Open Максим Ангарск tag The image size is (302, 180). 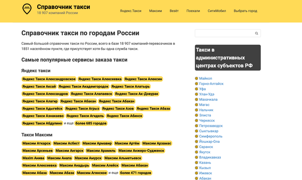(x=69, y=151)
